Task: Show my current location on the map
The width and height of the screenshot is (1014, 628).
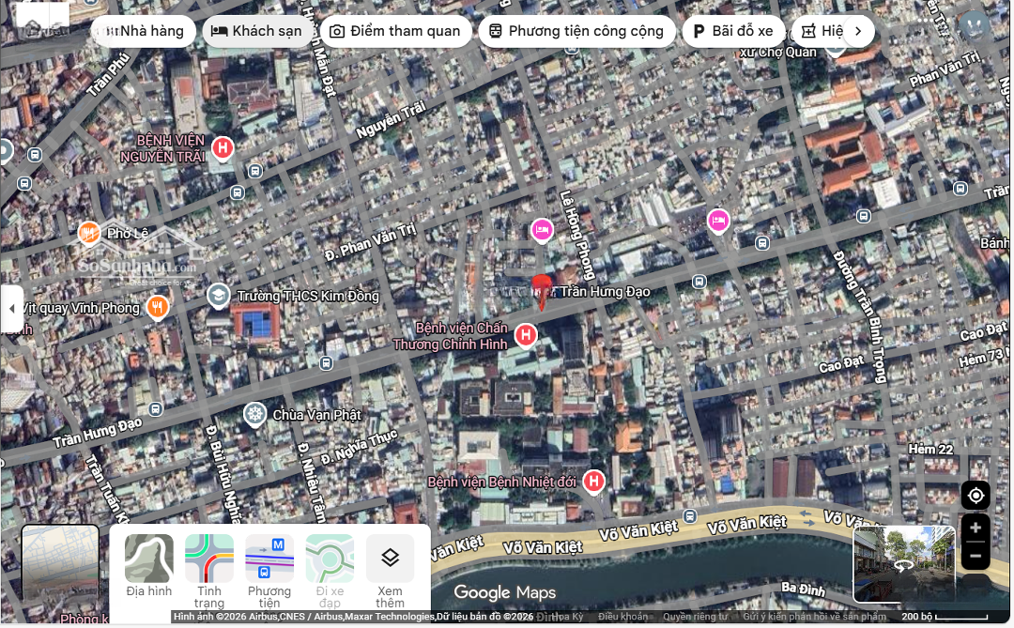Action: 976,496
